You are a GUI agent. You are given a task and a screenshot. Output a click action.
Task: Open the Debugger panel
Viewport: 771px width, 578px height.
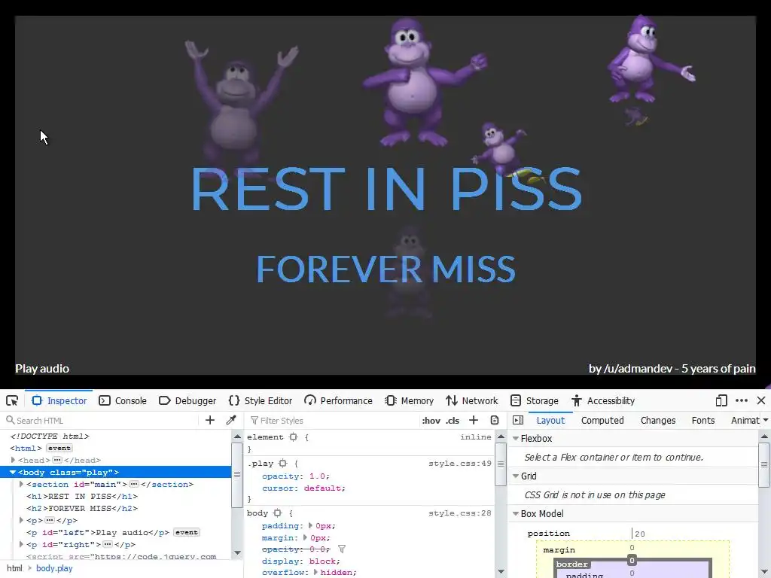point(187,400)
